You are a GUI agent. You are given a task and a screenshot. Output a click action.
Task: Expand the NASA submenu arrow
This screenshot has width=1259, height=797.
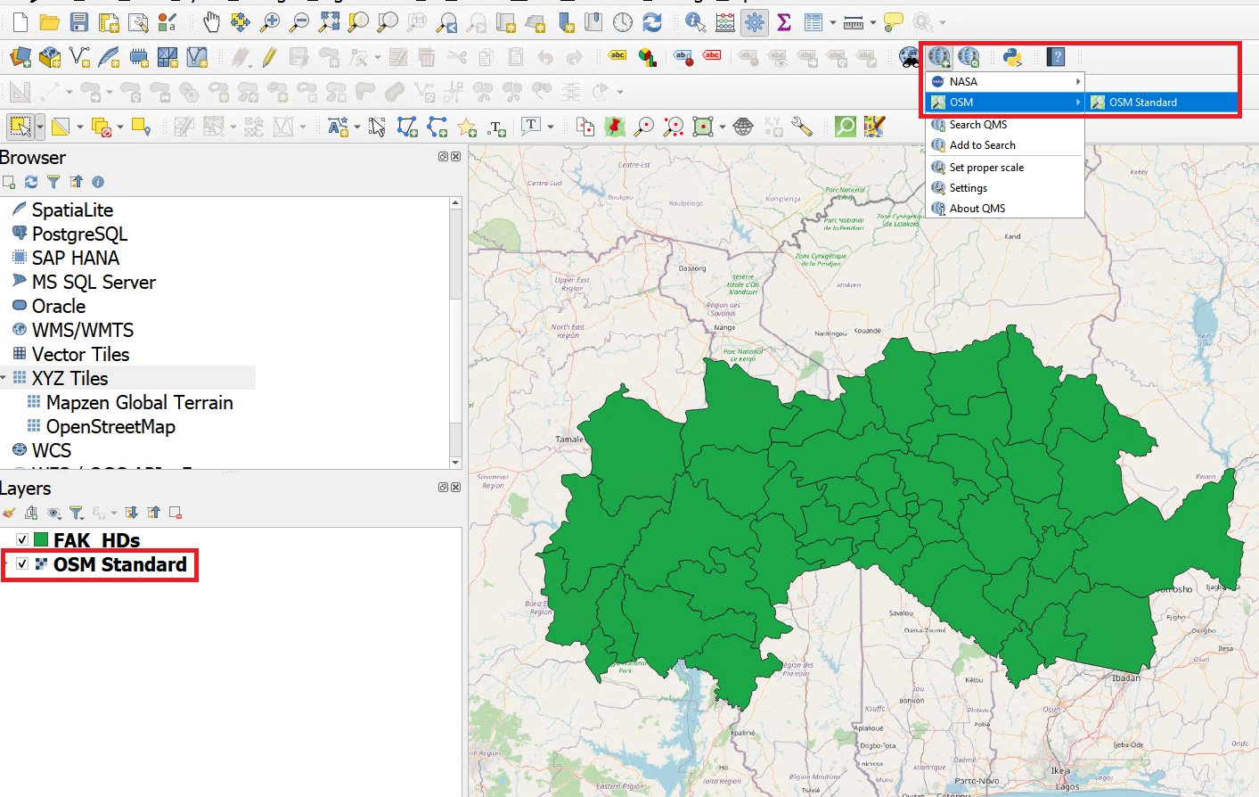click(1078, 81)
